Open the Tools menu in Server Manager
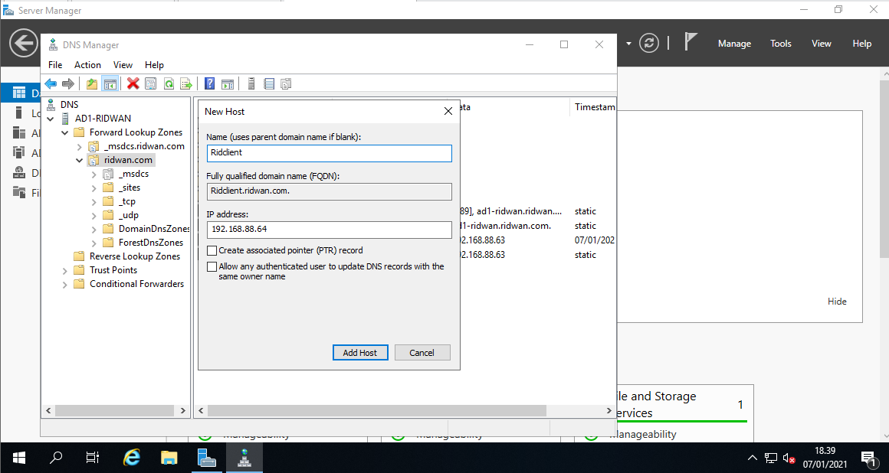The width and height of the screenshot is (889, 473). [x=780, y=44]
